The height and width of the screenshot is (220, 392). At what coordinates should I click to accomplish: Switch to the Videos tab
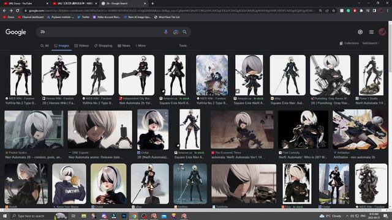(81, 46)
